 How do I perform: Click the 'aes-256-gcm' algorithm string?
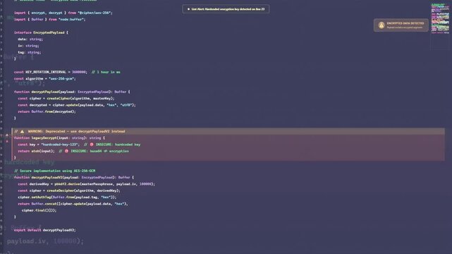tap(61, 79)
